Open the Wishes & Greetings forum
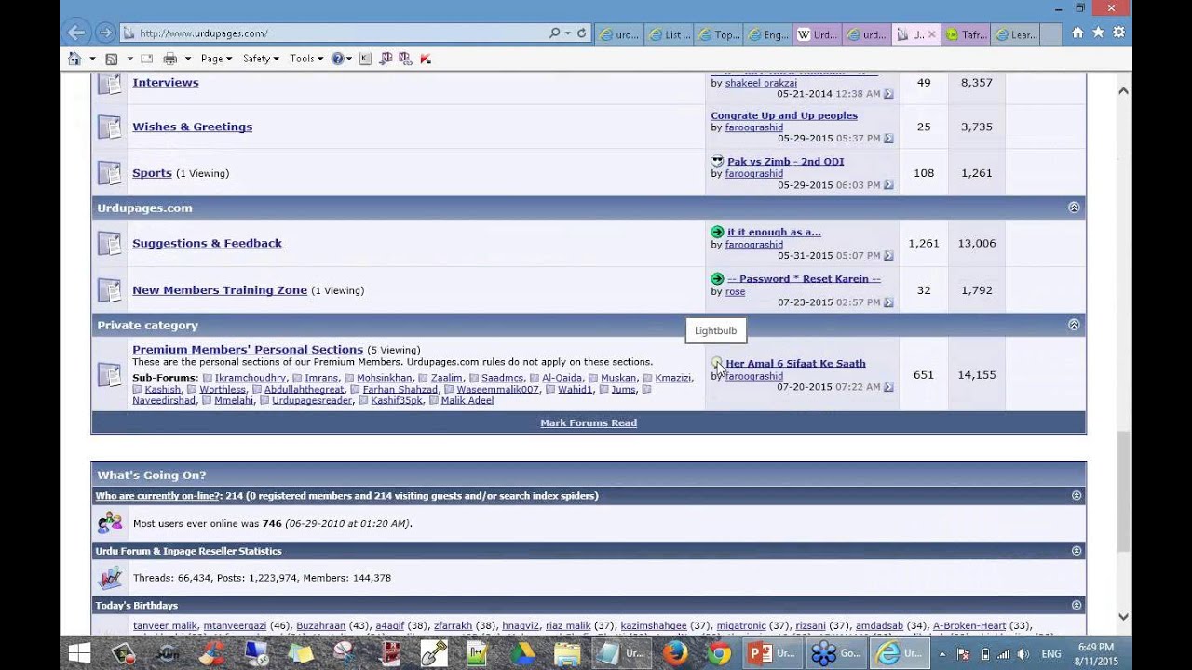Viewport: 1192px width, 670px height. [192, 127]
